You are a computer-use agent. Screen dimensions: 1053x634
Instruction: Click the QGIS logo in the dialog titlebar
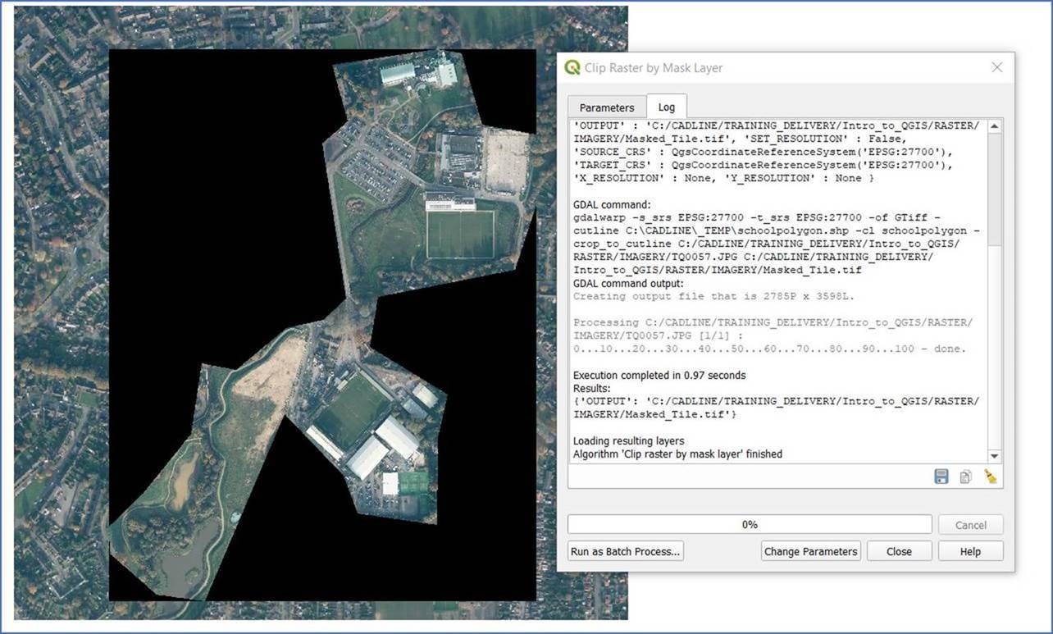coord(571,68)
